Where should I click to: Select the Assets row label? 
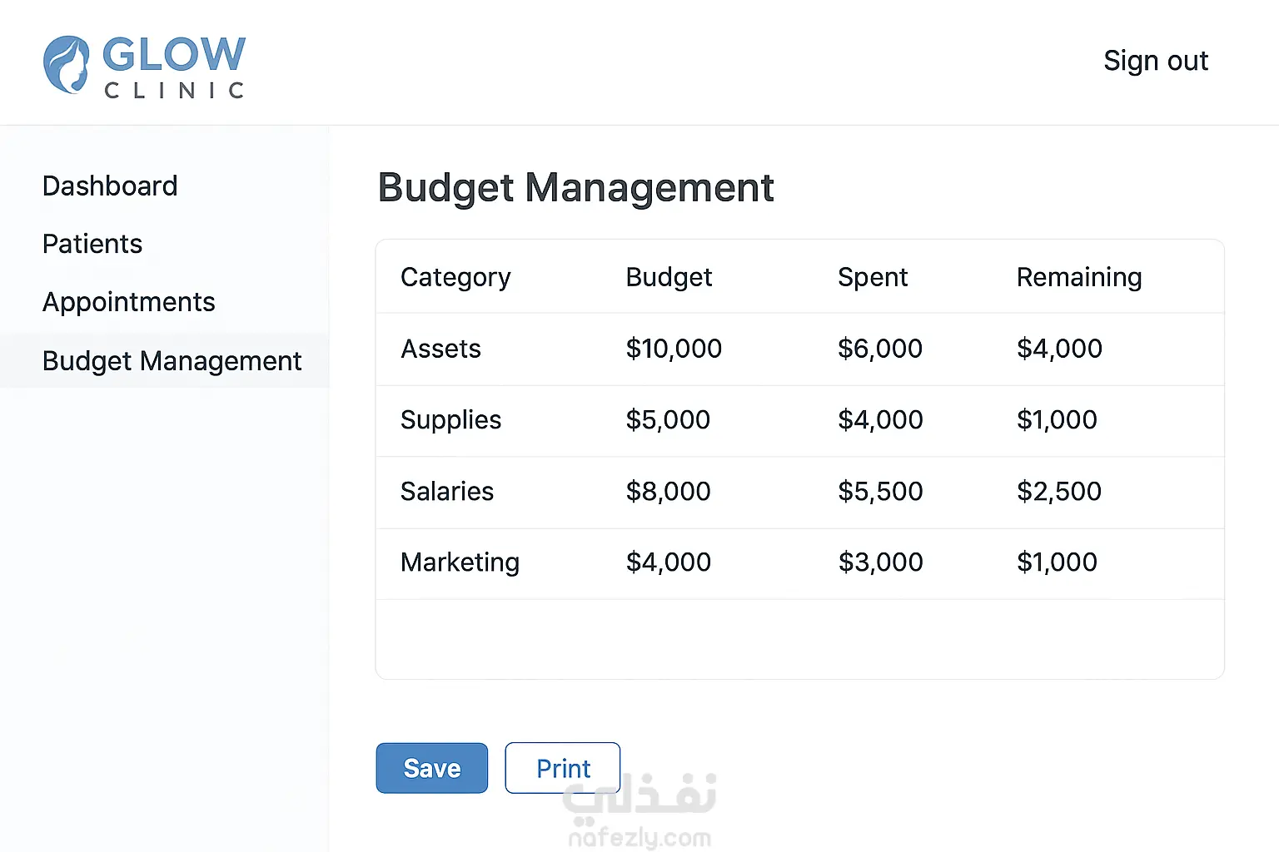440,349
